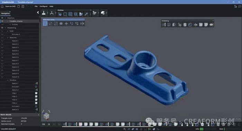242x131 pixels.
Task: Collapse the Timeline tree node
Action: 8,80
